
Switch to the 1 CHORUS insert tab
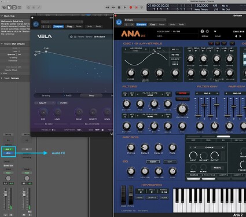point(193,175)
